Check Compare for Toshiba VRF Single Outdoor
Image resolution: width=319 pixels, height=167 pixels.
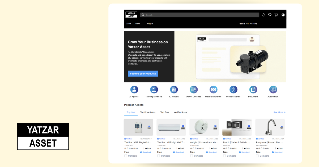point(126,156)
